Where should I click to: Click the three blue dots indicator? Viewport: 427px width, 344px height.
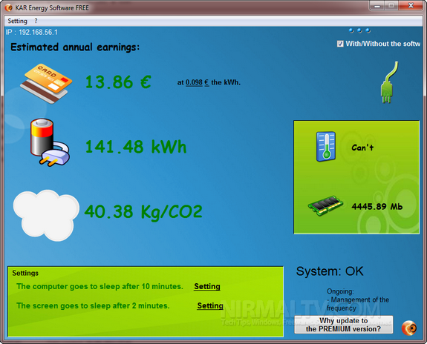(359, 30)
